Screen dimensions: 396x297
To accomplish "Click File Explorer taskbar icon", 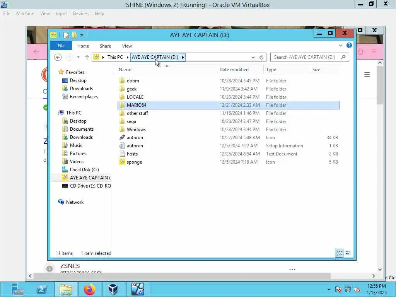I will (66, 289).
